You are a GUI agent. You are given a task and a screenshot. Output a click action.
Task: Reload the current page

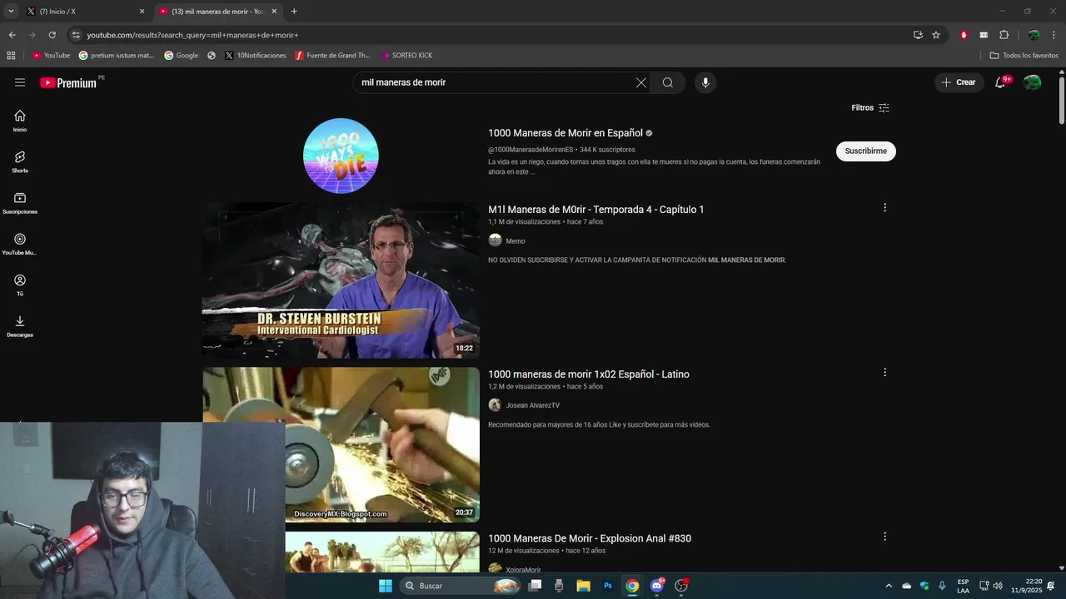tap(52, 35)
